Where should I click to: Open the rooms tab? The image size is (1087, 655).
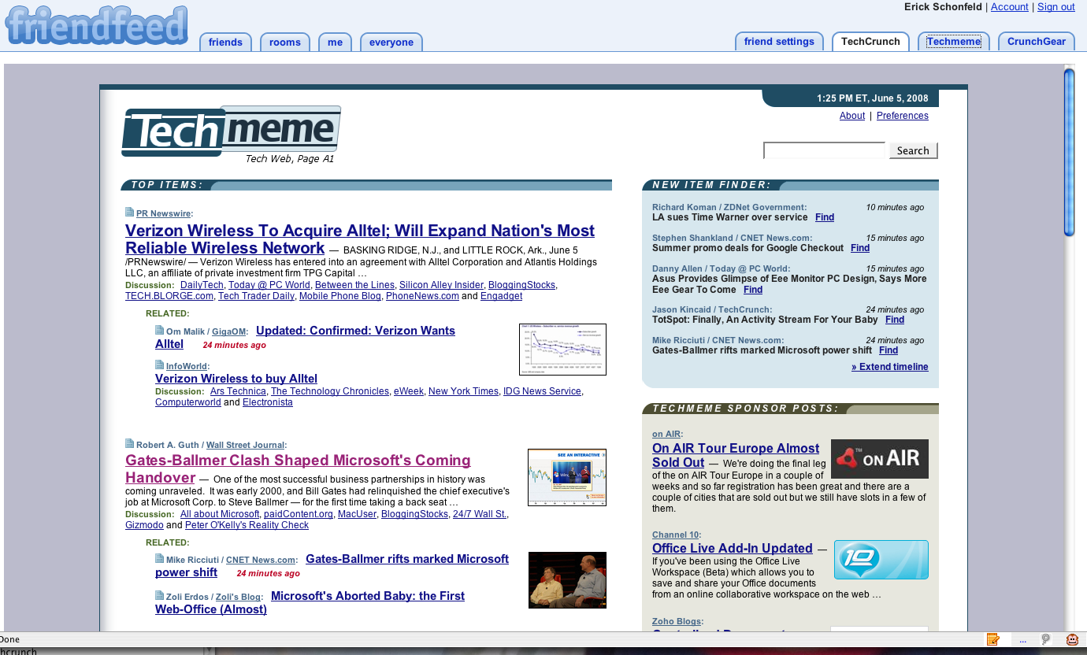pyautogui.click(x=285, y=43)
